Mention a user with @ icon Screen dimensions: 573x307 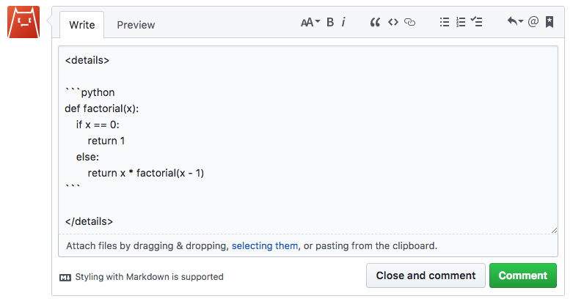click(533, 22)
